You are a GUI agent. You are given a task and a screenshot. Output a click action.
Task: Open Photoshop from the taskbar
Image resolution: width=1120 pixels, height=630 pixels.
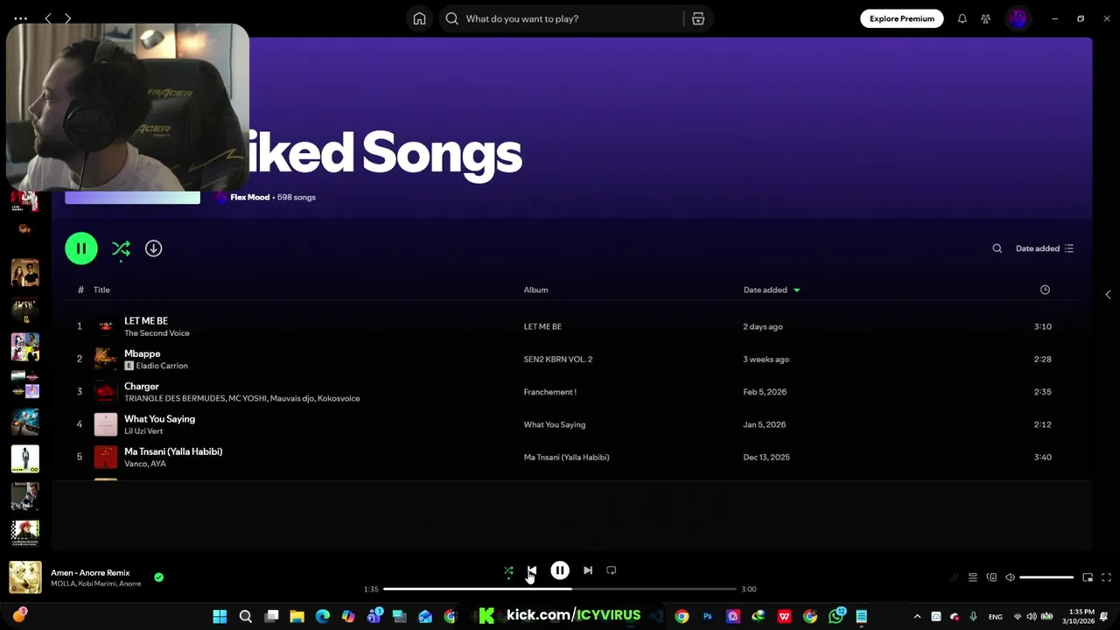pyautogui.click(x=707, y=616)
